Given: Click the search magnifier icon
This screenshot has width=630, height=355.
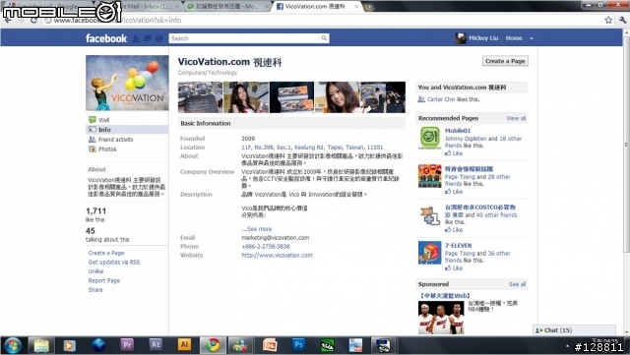Looking at the screenshot, I should point(324,38).
